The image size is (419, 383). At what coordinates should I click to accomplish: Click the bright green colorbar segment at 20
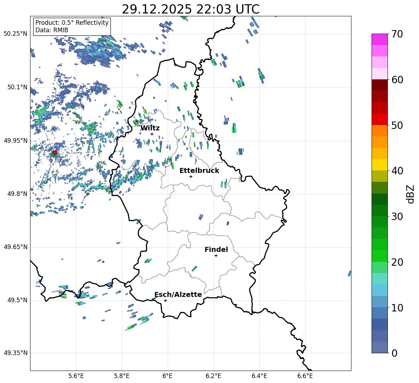379,256
